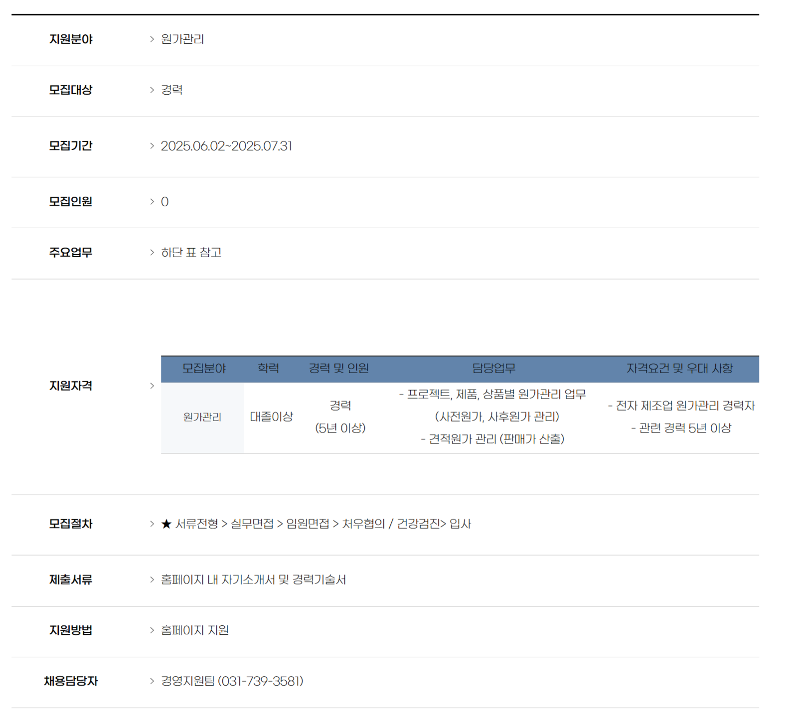The image size is (788, 716).
Task: Click the 모집대상 row label
Action: tap(71, 90)
